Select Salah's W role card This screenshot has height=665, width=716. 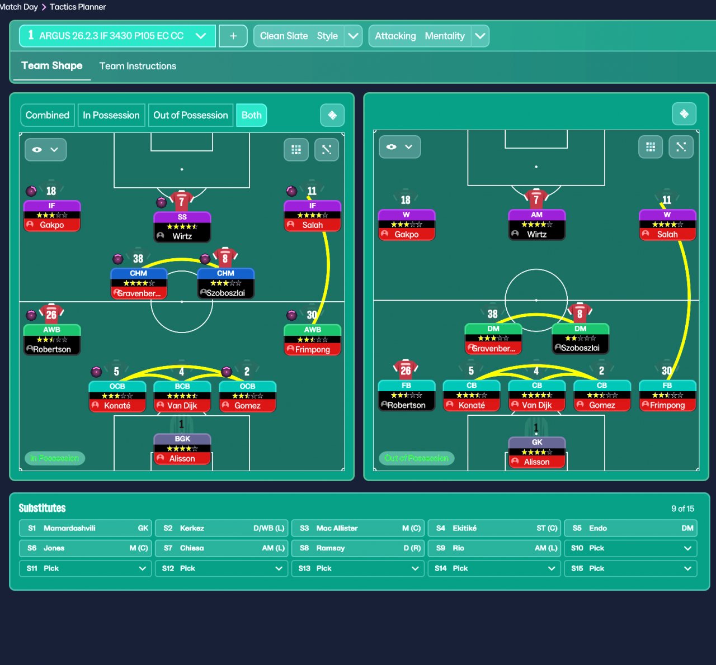tap(667, 225)
